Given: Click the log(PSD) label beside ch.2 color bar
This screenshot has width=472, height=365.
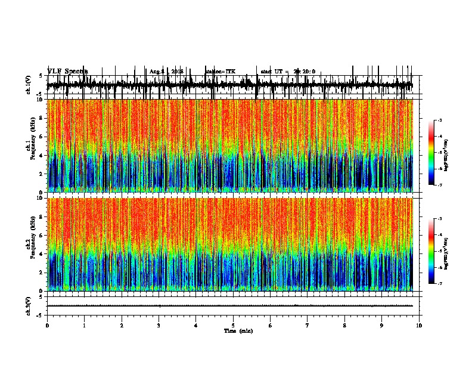Looking at the screenshot, I should (446, 253).
